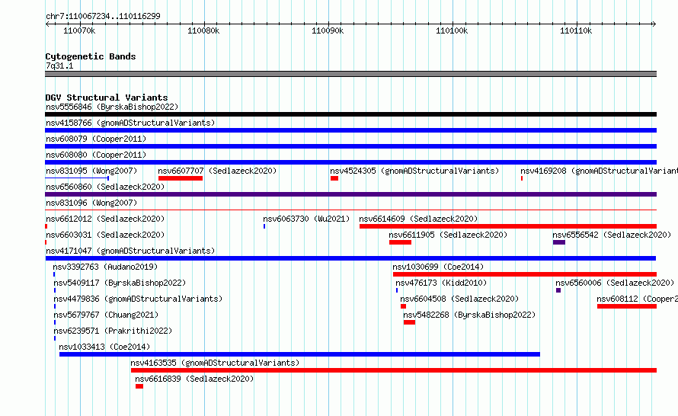Image resolution: width=678 pixels, height=416 pixels.
Task: Click the red nsv608112 variant bar
Action: point(627,306)
